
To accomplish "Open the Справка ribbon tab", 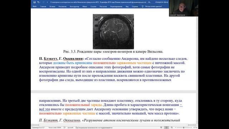I will coord(135,6).
